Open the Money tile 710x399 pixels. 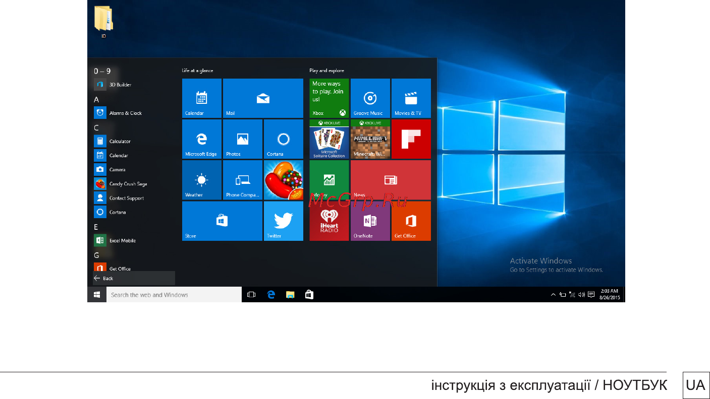coord(329,180)
